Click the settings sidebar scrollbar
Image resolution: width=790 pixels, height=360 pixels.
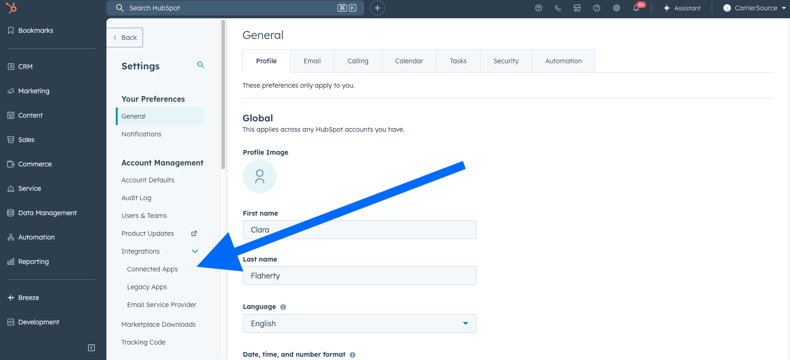pyautogui.click(x=223, y=94)
